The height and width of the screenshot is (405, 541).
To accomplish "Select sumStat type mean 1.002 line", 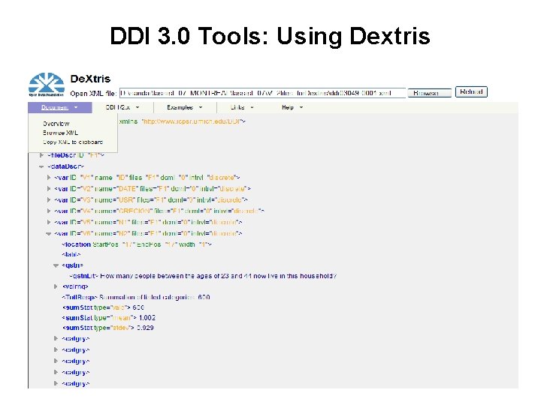I will coord(109,318).
